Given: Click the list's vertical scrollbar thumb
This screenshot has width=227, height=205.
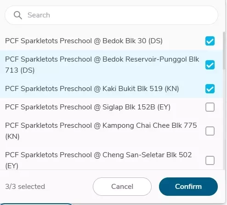Looking at the screenshot, I should click(224, 51).
